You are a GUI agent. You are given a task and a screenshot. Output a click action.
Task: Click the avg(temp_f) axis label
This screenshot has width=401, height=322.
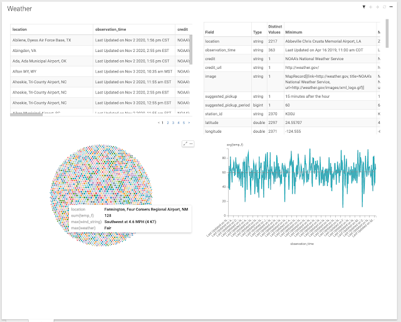click(235, 145)
